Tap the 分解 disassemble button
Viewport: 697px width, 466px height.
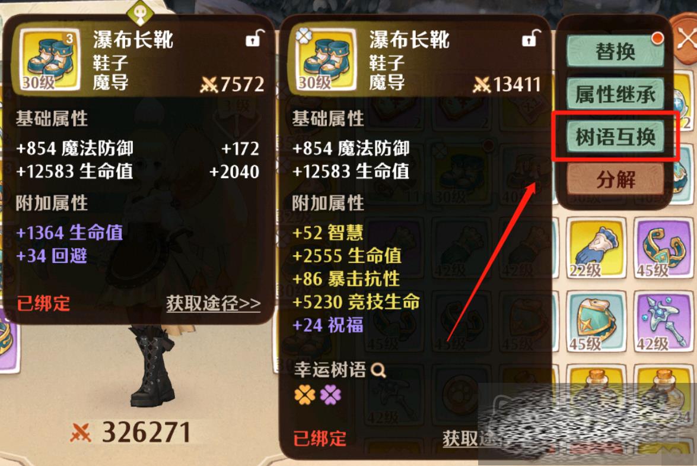point(615,179)
